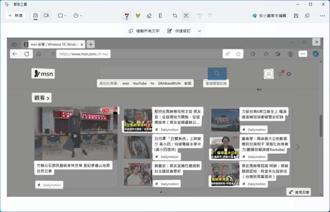
Task: Open the delay timer dropdown
Action: (78, 15)
